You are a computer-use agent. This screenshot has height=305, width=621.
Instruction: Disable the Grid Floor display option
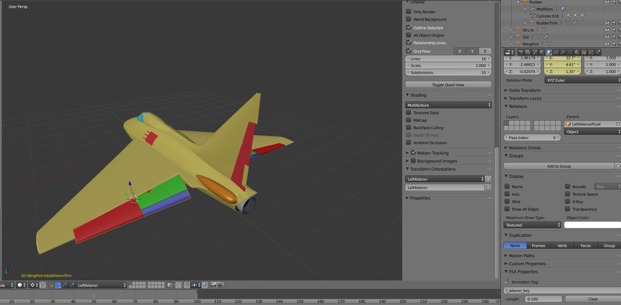pyautogui.click(x=409, y=51)
